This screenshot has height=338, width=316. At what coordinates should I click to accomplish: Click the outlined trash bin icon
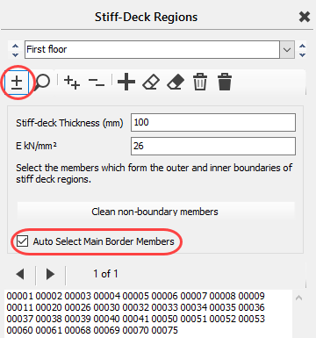click(200, 82)
